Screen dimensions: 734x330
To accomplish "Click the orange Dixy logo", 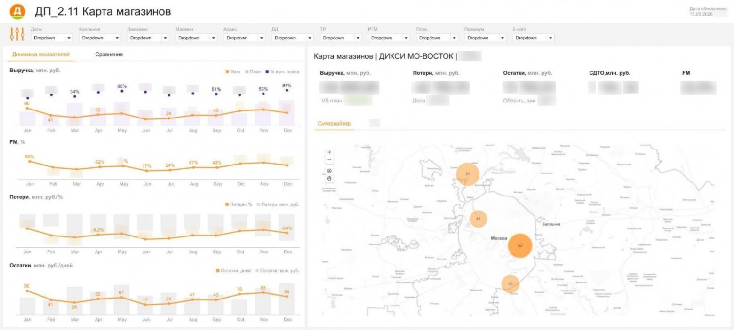I will [x=17, y=10].
